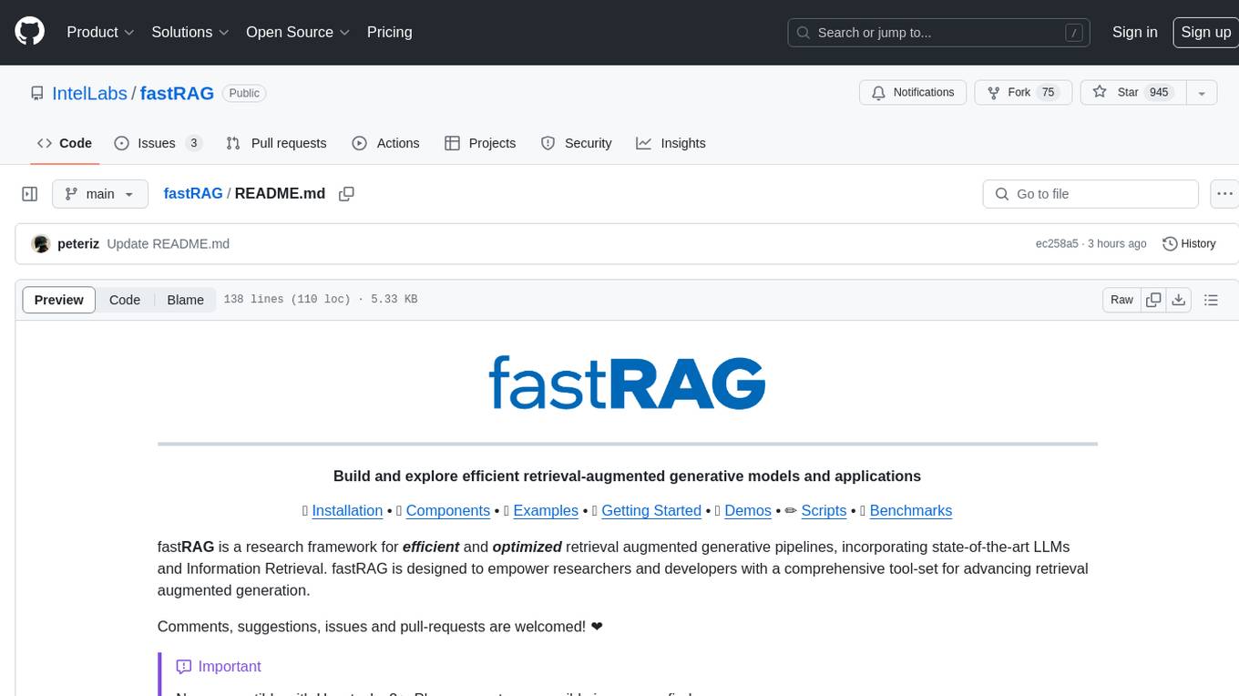Open the Product menu
Viewport: 1239px width, 696px height.
(x=100, y=32)
